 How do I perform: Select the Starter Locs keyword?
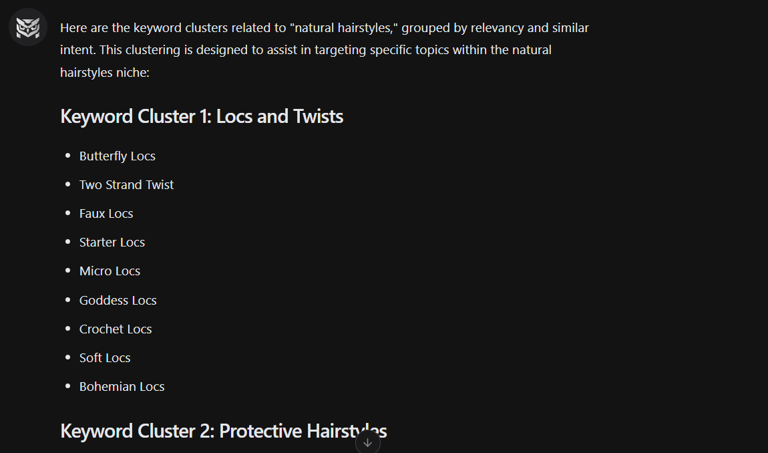[x=112, y=242]
